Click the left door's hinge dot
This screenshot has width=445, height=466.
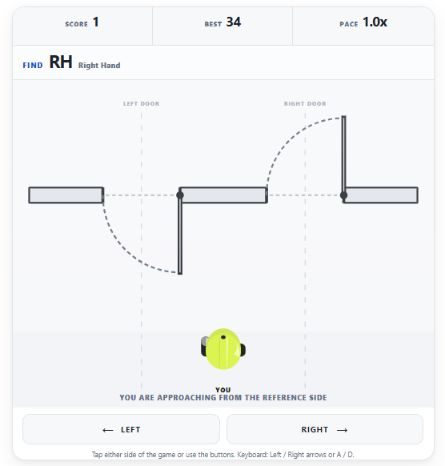click(x=180, y=195)
